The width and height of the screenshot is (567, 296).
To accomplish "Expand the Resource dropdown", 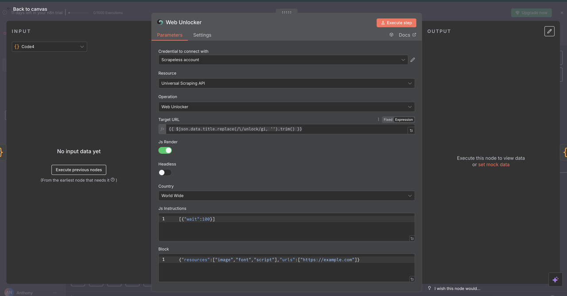I will pyautogui.click(x=287, y=83).
